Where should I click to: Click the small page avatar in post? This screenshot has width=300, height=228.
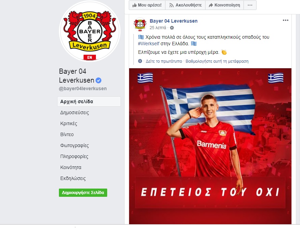(140, 24)
